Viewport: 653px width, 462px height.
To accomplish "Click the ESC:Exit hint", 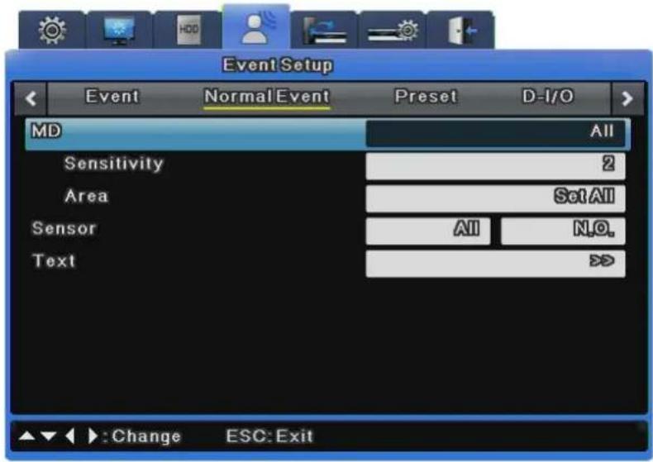I will [269, 436].
